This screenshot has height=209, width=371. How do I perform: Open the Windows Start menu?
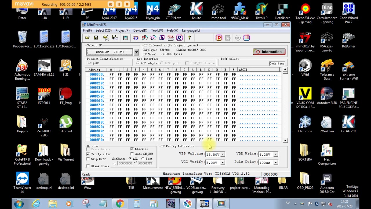19,204
